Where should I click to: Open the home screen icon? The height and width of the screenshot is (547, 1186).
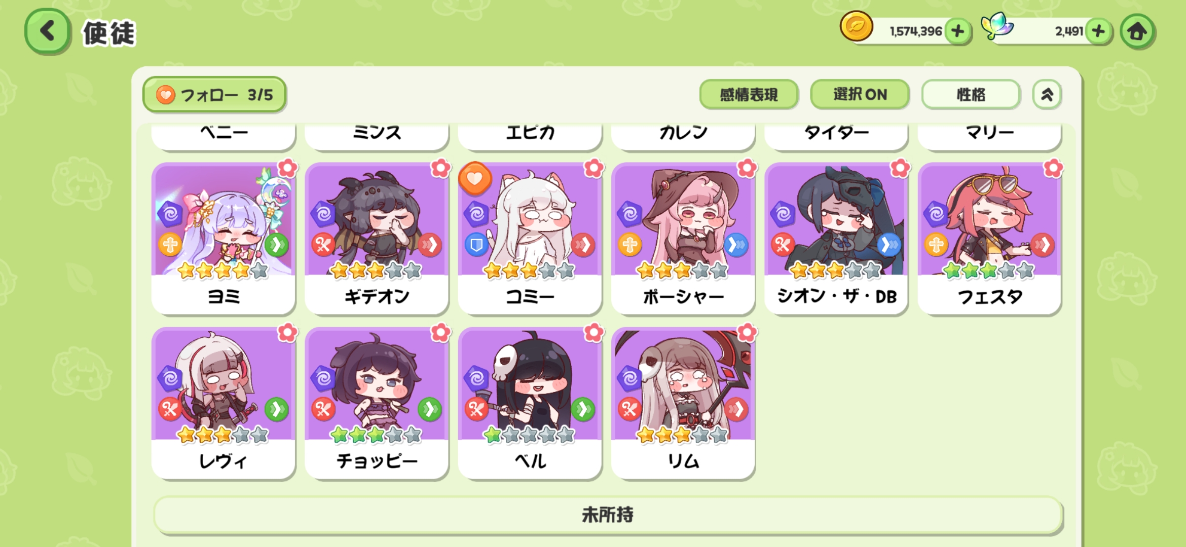pyautogui.click(x=1137, y=31)
